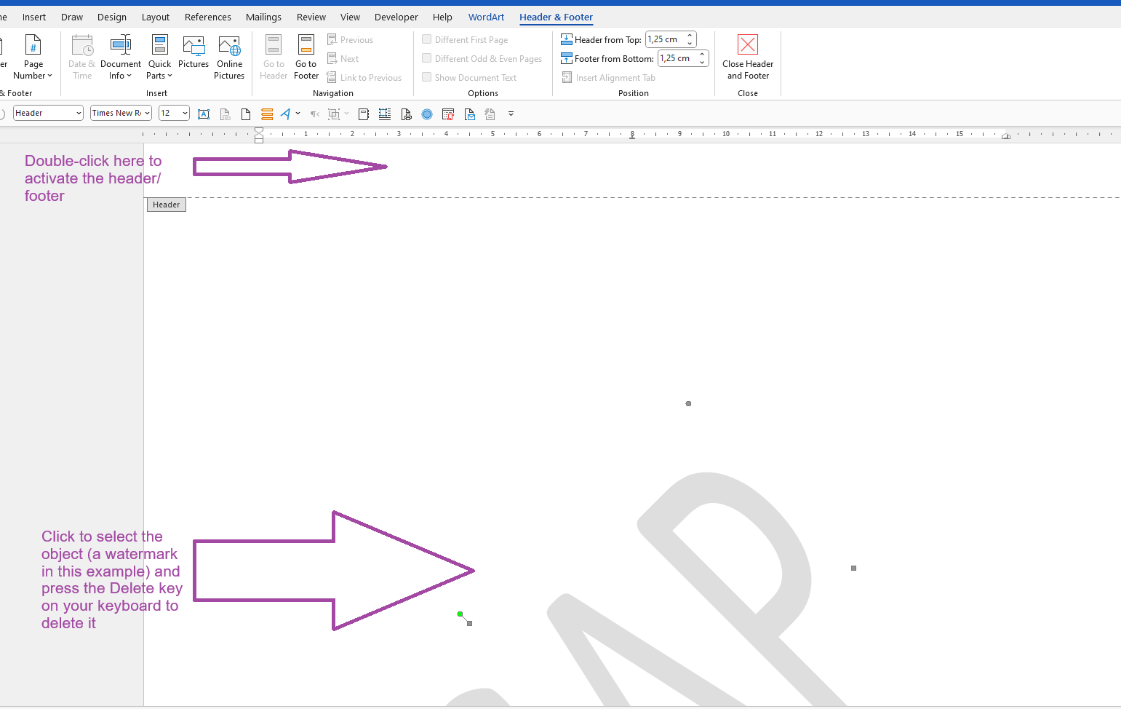Enable Different Odd & Even Pages

[426, 58]
